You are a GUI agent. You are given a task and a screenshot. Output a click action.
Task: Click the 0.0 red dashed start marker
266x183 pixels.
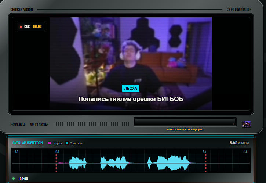tap(56, 163)
